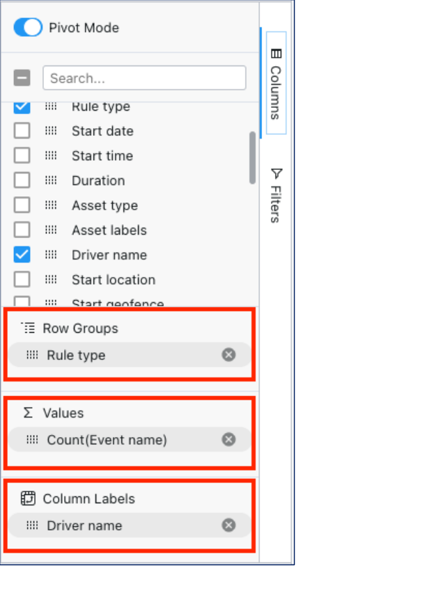Enable the Asset labels checkbox
448x591 pixels.
22,230
